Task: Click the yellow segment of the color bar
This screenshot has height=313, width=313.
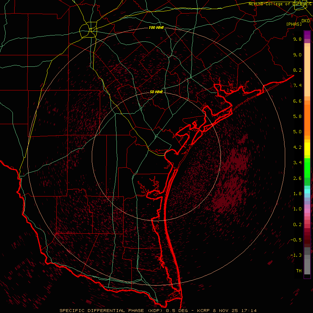Action: [307, 149]
